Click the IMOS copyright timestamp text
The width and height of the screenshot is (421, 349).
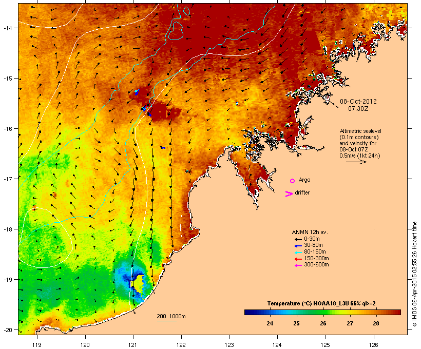tap(414, 274)
